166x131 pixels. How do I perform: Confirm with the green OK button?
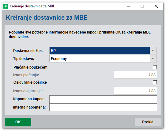(18, 122)
